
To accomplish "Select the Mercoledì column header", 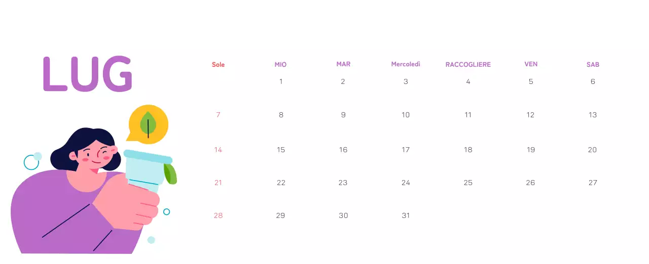I will [406, 64].
